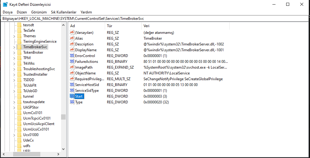The image size is (310, 158).
Task: Select the TesSafe folder icon
Action: (19, 31)
